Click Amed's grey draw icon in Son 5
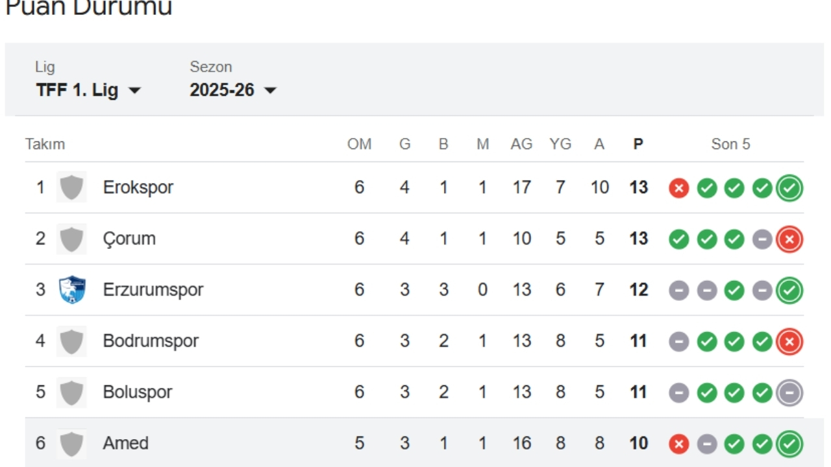This screenshot has height=467, width=831. 706,444
